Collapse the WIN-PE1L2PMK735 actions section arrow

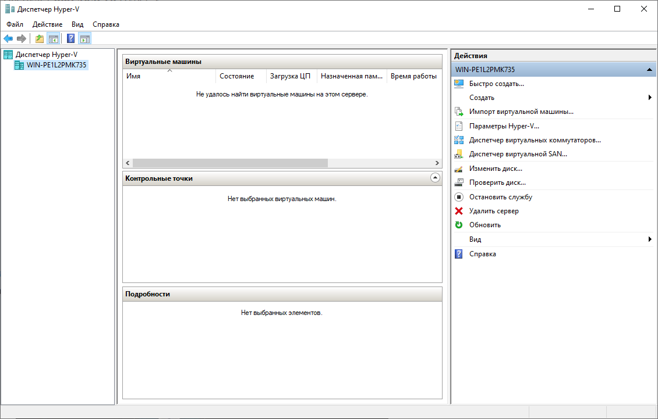[x=649, y=70]
